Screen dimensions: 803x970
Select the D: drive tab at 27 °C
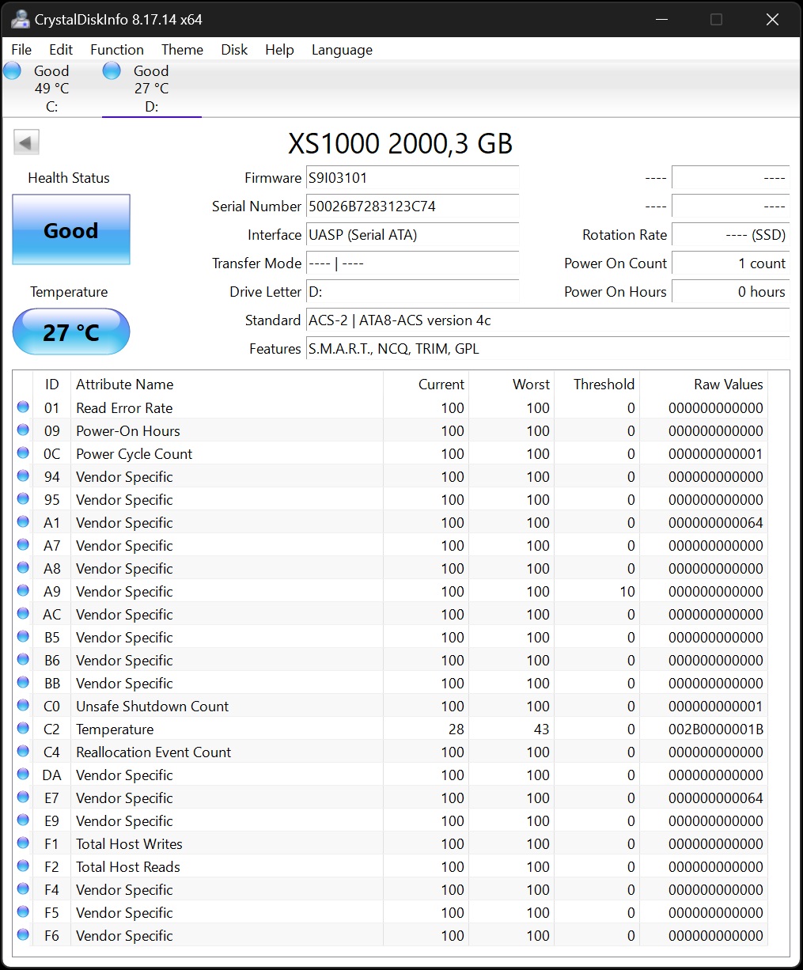[151, 89]
